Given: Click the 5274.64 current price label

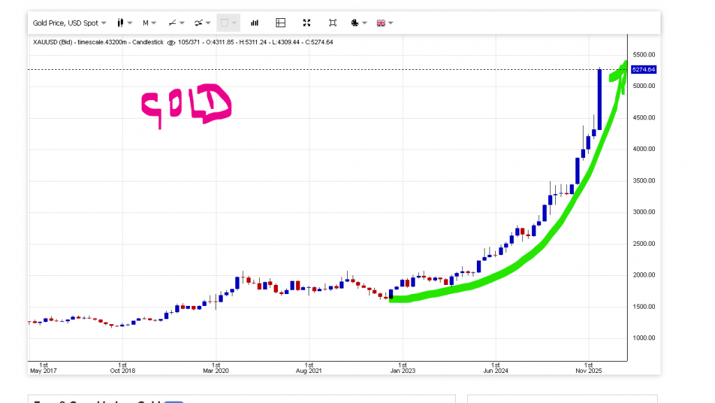Looking at the screenshot, I should coord(643,70).
